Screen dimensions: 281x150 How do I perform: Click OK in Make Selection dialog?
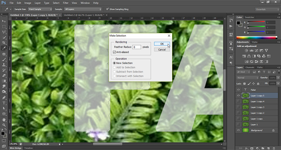(x=162, y=44)
